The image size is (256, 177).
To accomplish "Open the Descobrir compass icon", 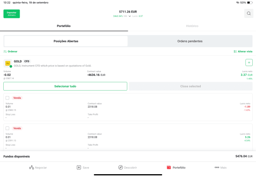I will pos(120,167).
